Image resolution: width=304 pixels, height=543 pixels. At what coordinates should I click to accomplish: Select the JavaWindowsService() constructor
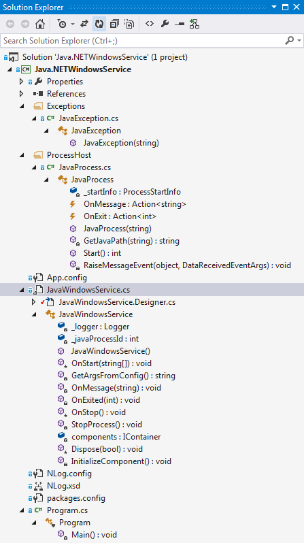111,351
